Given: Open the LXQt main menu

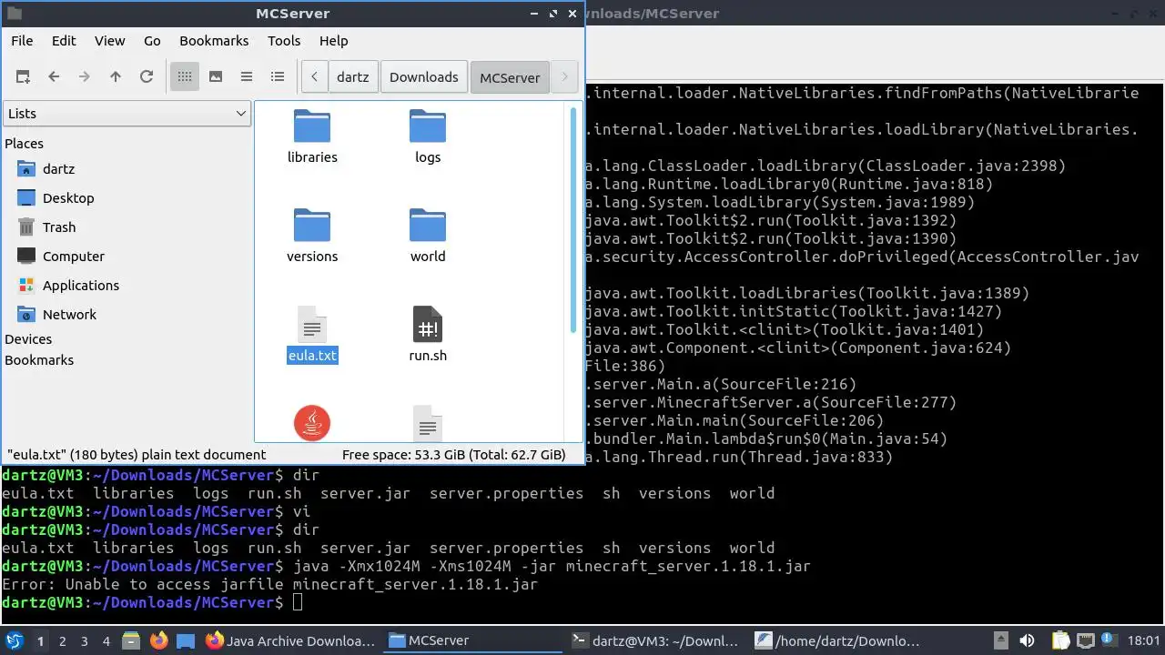Looking at the screenshot, I should pos(15,640).
